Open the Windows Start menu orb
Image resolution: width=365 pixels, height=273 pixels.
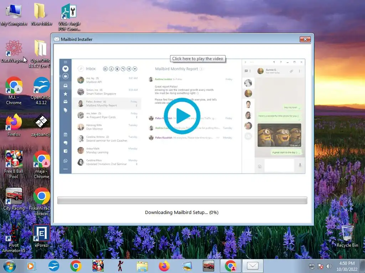10,266
